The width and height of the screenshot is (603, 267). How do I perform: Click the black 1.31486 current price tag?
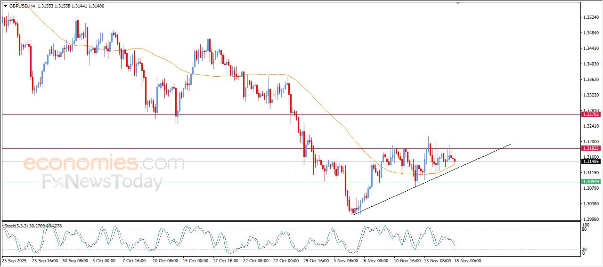click(591, 161)
